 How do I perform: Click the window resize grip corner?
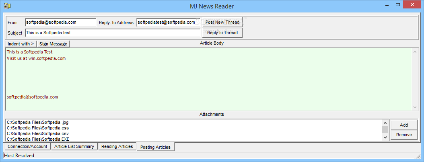point(418,156)
